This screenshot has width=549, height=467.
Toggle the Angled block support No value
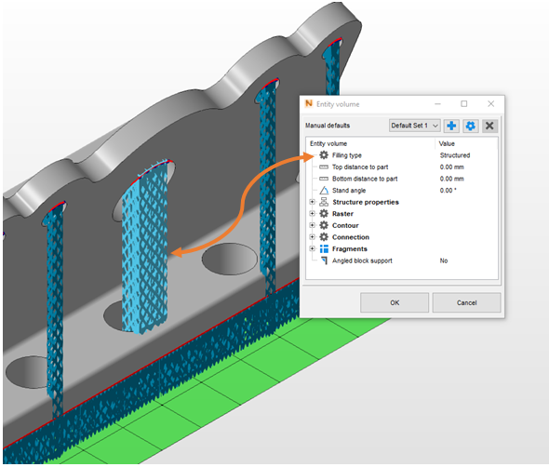[x=444, y=260]
